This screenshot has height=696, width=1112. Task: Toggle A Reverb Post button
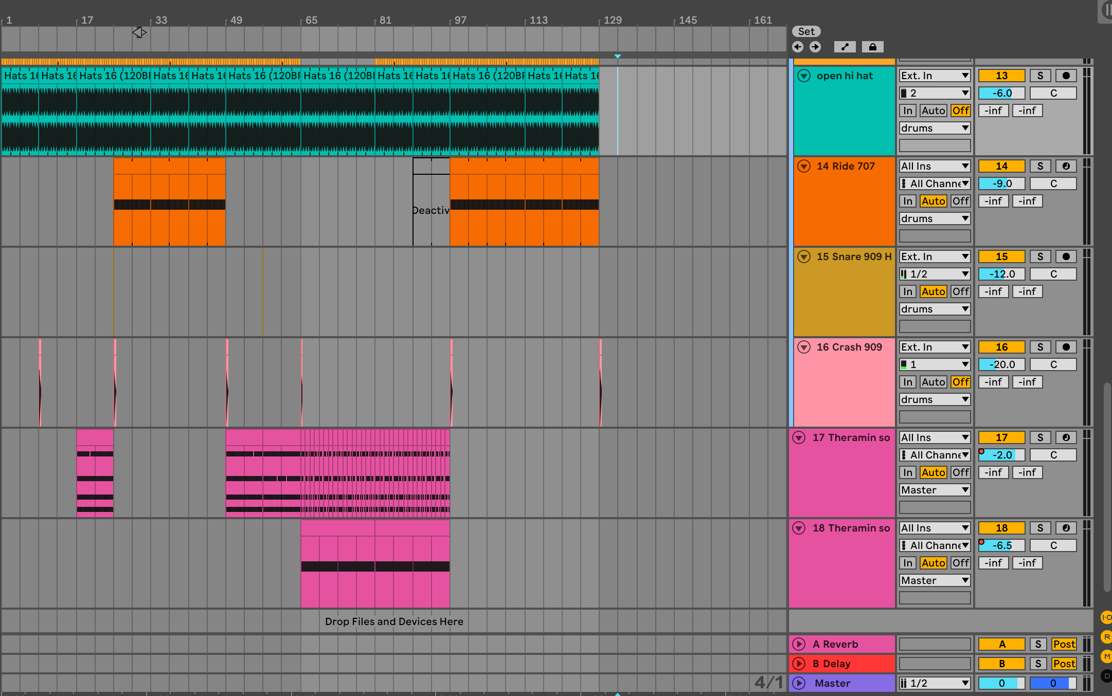(x=1064, y=644)
